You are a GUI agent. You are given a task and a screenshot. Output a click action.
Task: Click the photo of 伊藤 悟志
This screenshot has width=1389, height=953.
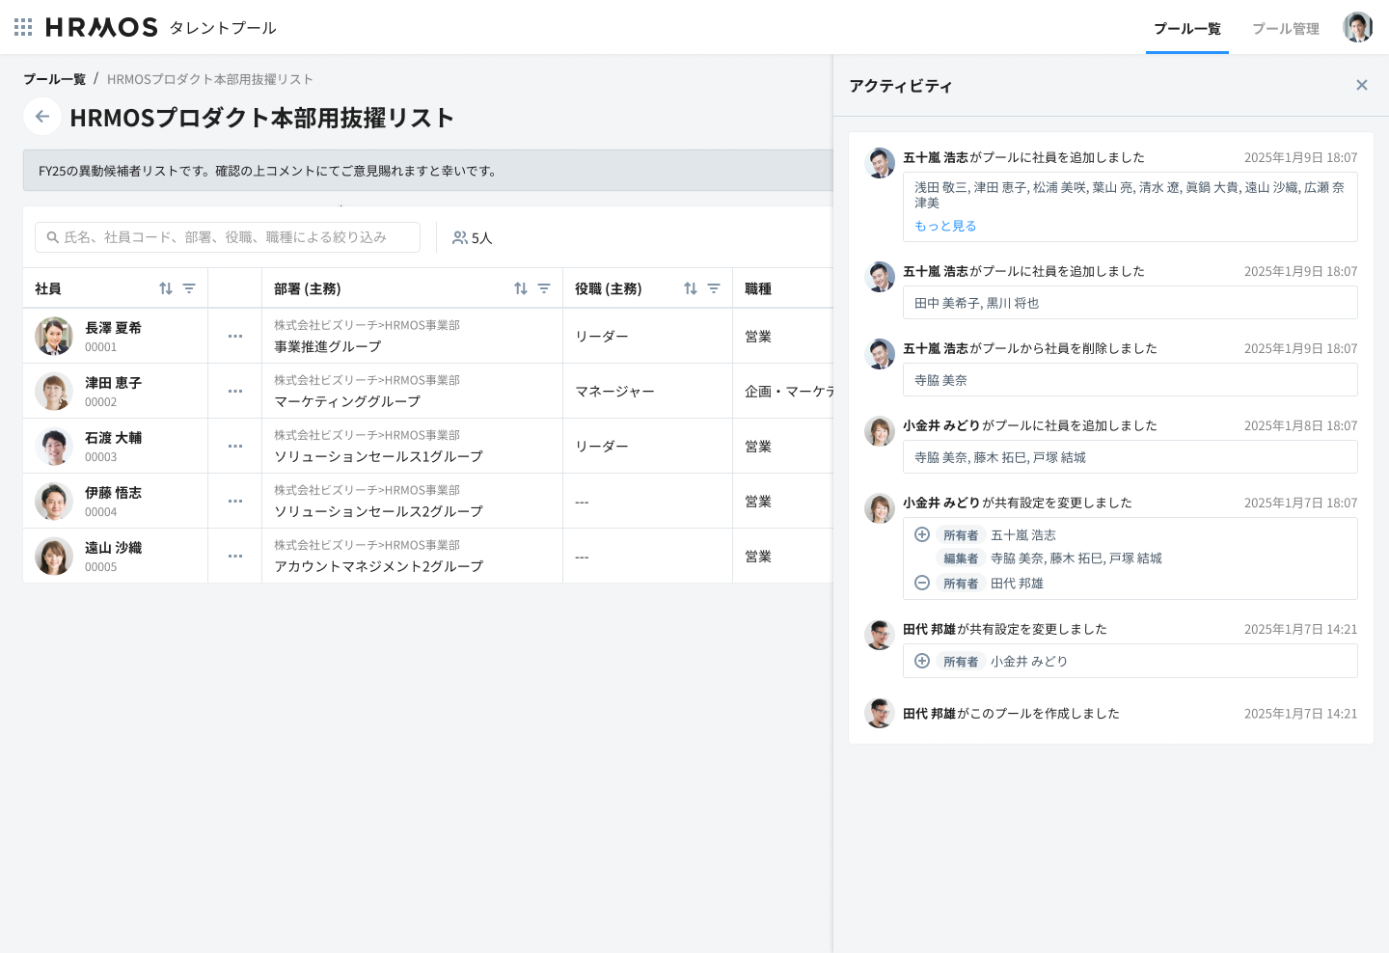(x=54, y=502)
